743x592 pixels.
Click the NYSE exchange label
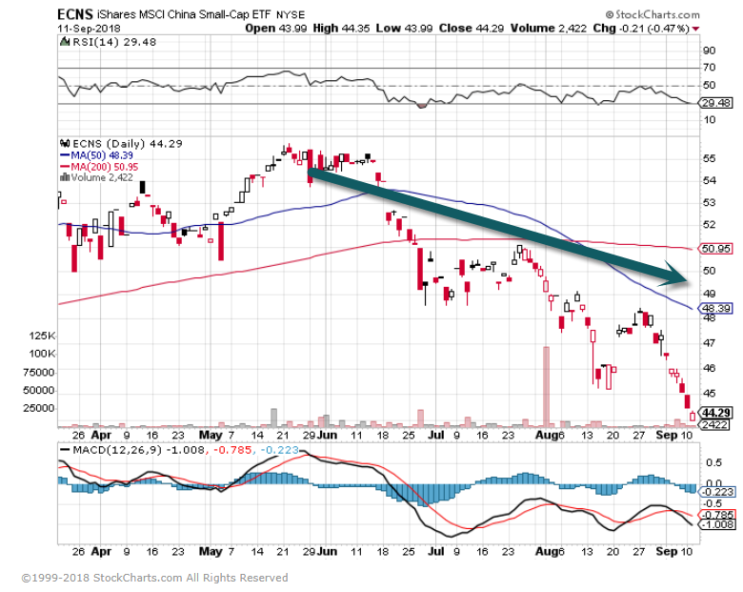click(x=291, y=15)
